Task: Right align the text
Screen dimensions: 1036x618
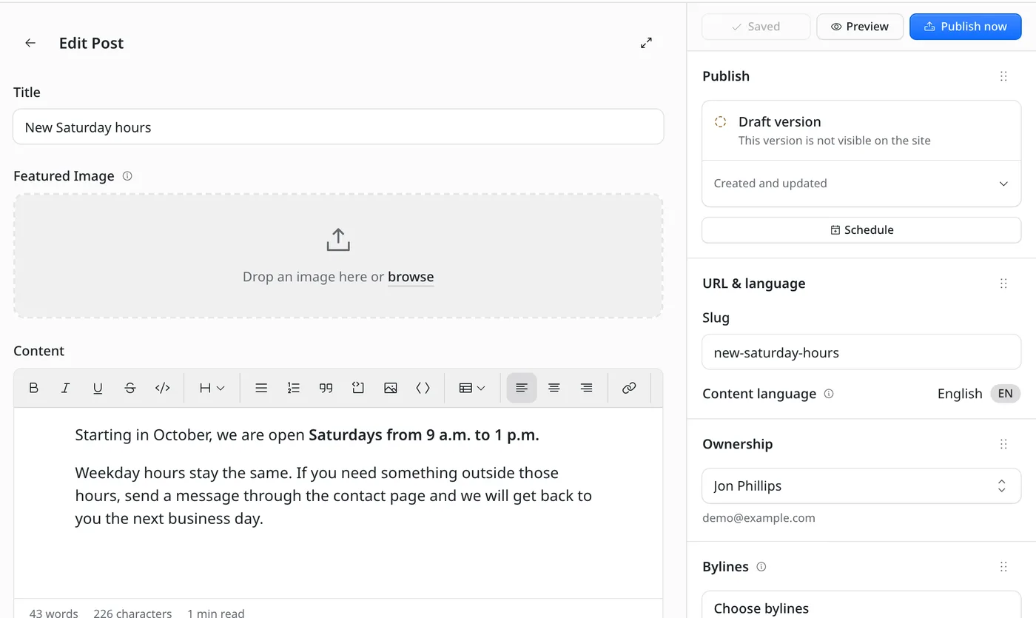Action: point(586,388)
